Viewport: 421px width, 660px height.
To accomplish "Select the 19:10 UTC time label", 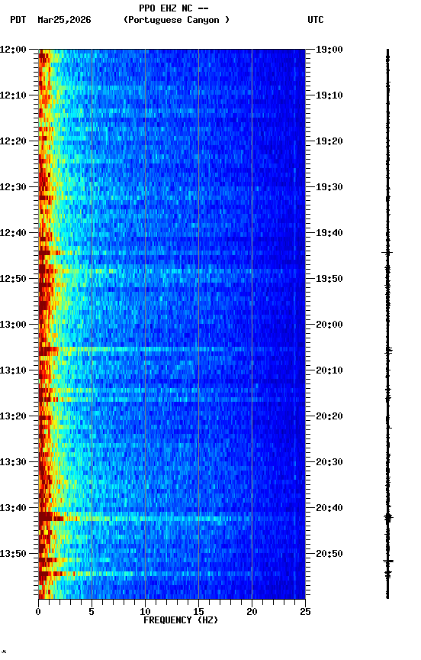I will click(329, 95).
